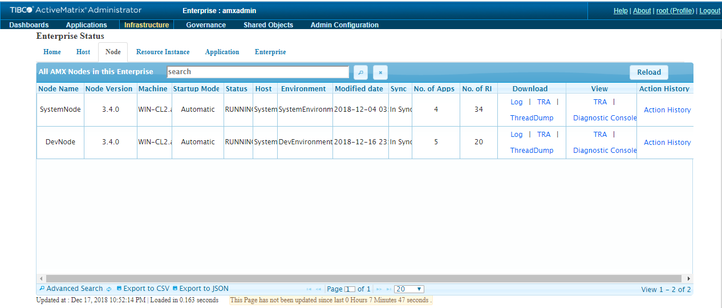Switch to the Host tab

point(83,52)
